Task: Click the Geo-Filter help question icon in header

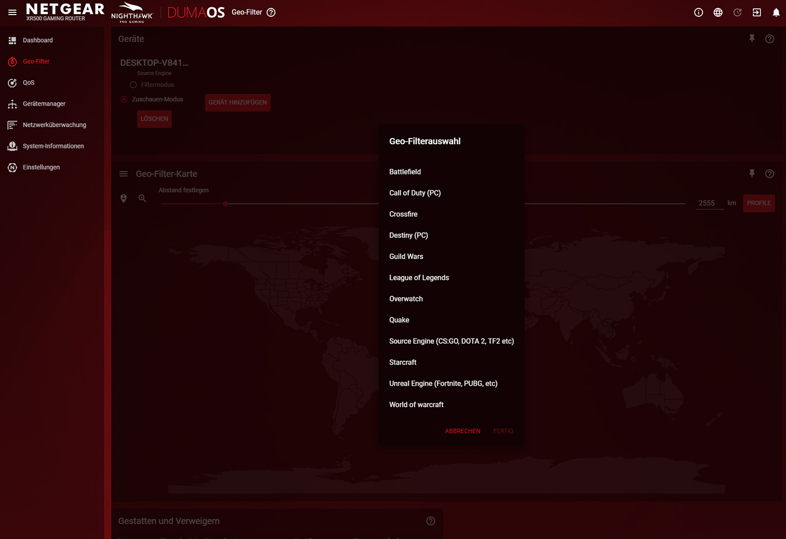Action: point(271,12)
